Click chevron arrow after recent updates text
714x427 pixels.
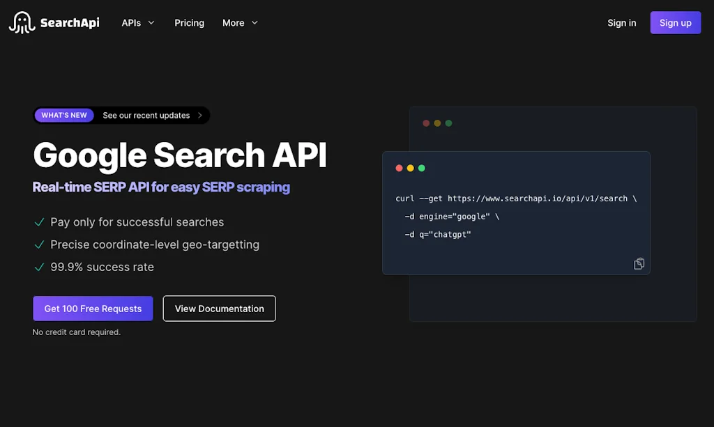[x=200, y=116]
